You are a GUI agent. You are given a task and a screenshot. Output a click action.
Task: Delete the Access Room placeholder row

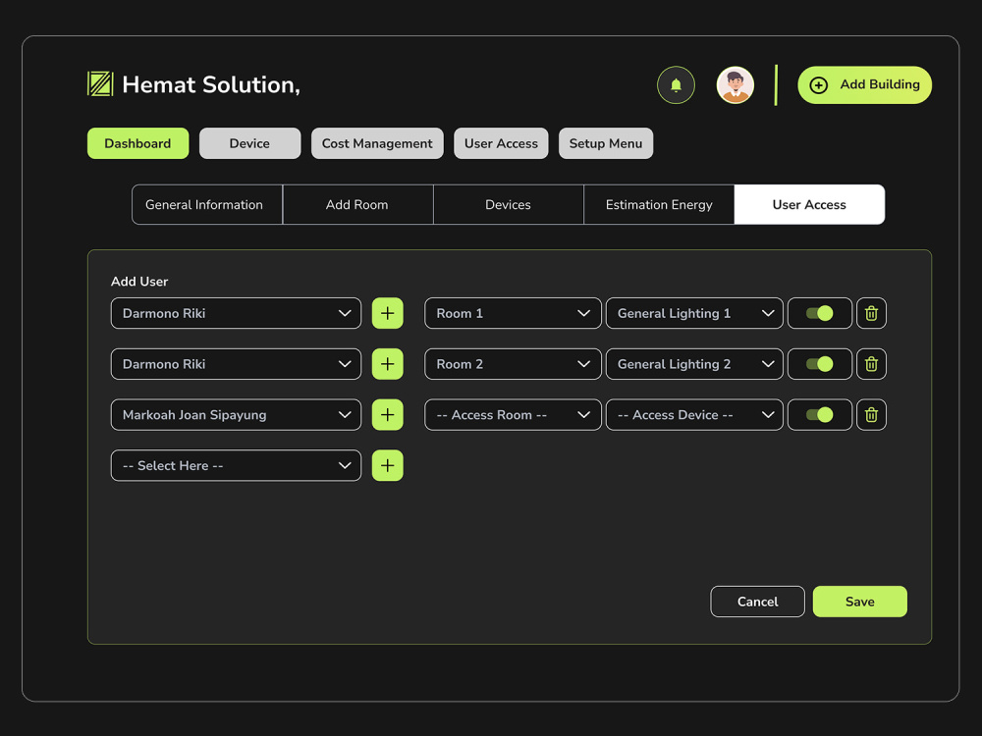pos(871,414)
